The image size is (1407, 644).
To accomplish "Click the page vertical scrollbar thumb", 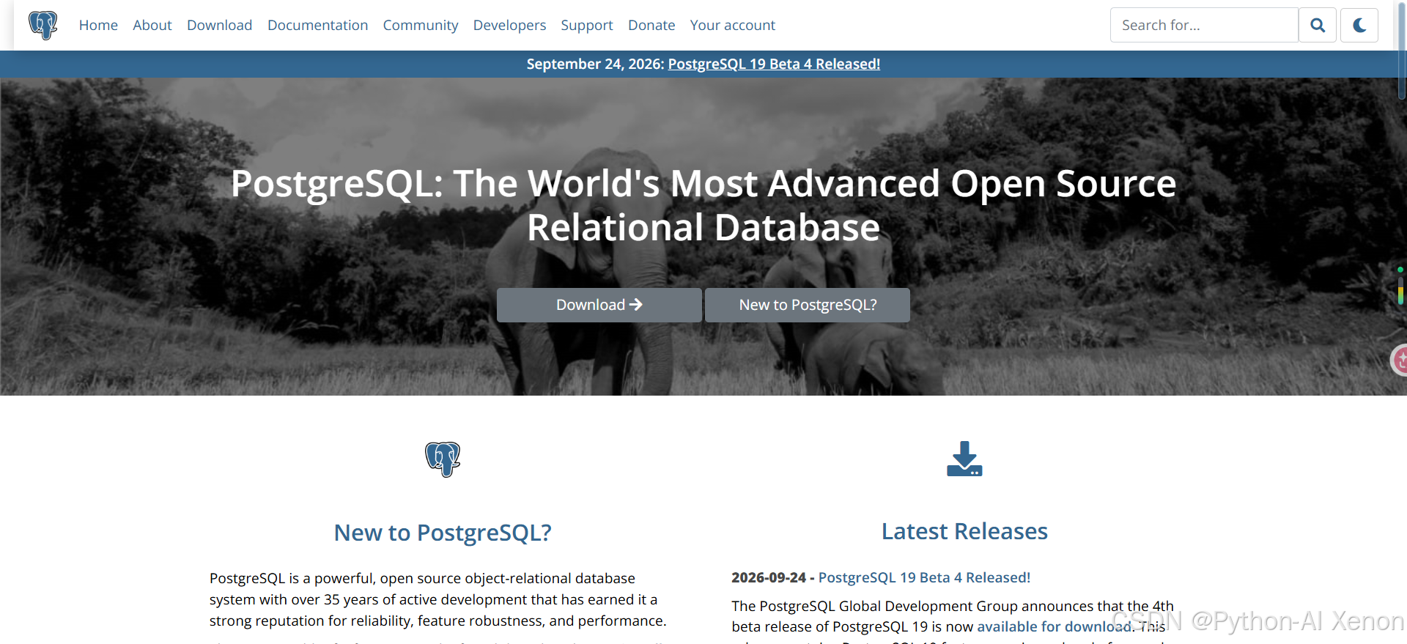I will click(1402, 51).
